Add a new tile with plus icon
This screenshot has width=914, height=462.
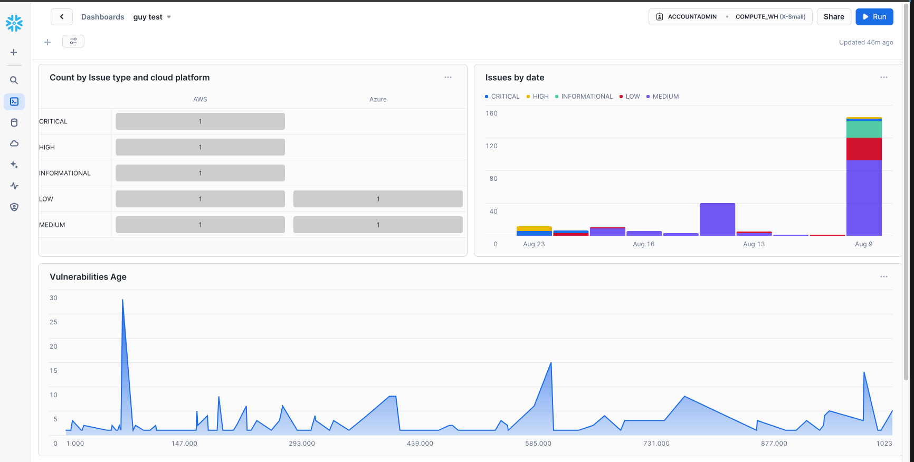tap(47, 42)
